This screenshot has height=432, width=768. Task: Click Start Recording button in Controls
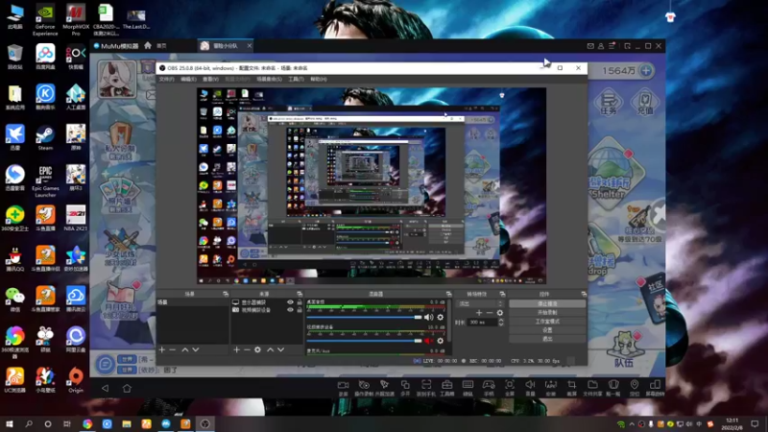coord(547,313)
